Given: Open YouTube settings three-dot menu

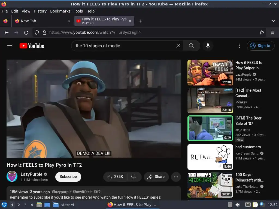Looking at the screenshot, I should click(239, 46).
